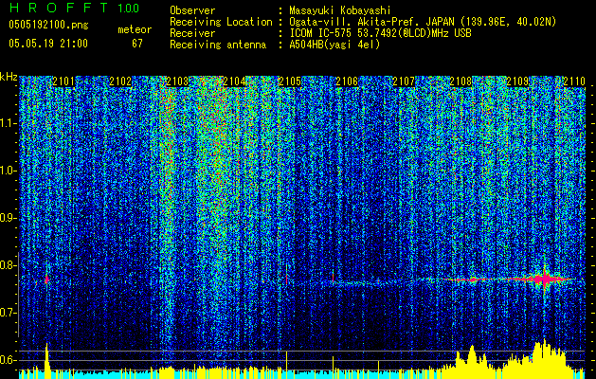Screen dimensions: 596x379
Task: Click the 1.1 kHz frequency label
Action: tap(8, 123)
